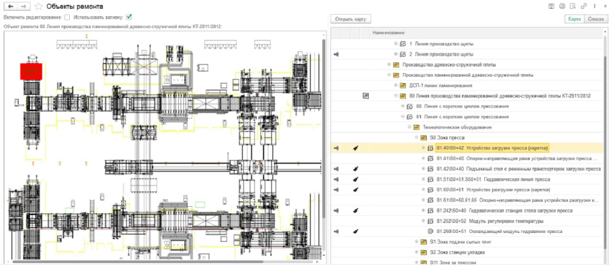
Task: Select the 'Карта' view tab
Action: pos(574,18)
